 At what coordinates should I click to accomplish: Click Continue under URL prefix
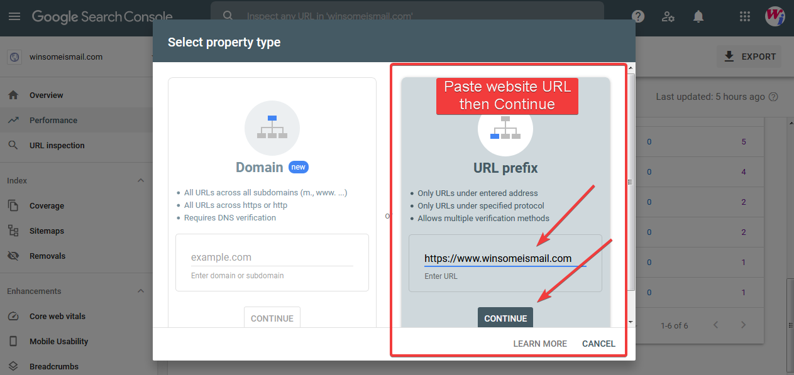click(x=505, y=318)
